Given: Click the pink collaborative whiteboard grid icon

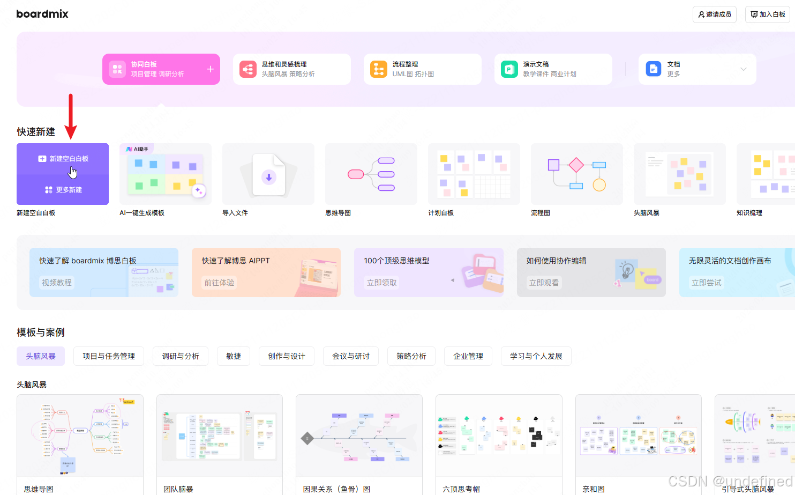Looking at the screenshot, I should [x=117, y=69].
